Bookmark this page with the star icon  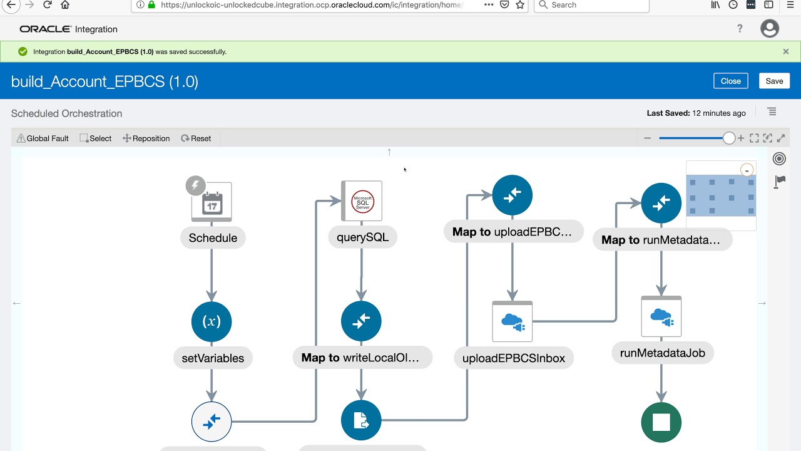(520, 5)
